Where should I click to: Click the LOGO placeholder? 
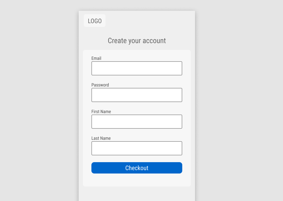[x=95, y=21]
